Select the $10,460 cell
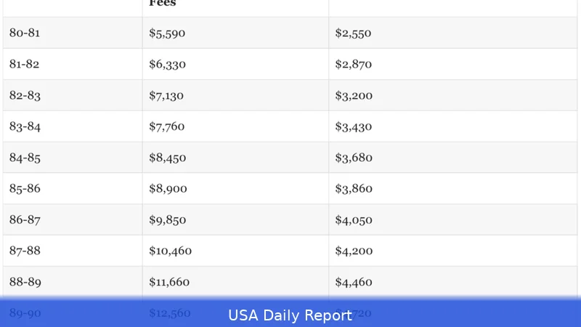The image size is (581, 327). 170,251
